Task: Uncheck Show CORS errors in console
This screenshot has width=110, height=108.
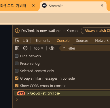Action: 17,86
